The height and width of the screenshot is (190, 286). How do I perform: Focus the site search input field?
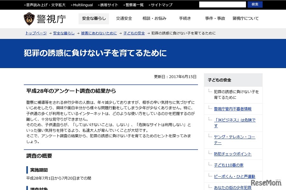click(222, 4)
